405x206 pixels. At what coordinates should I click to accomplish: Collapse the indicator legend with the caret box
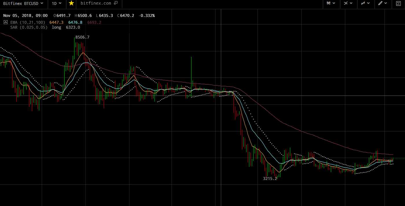tap(5, 22)
